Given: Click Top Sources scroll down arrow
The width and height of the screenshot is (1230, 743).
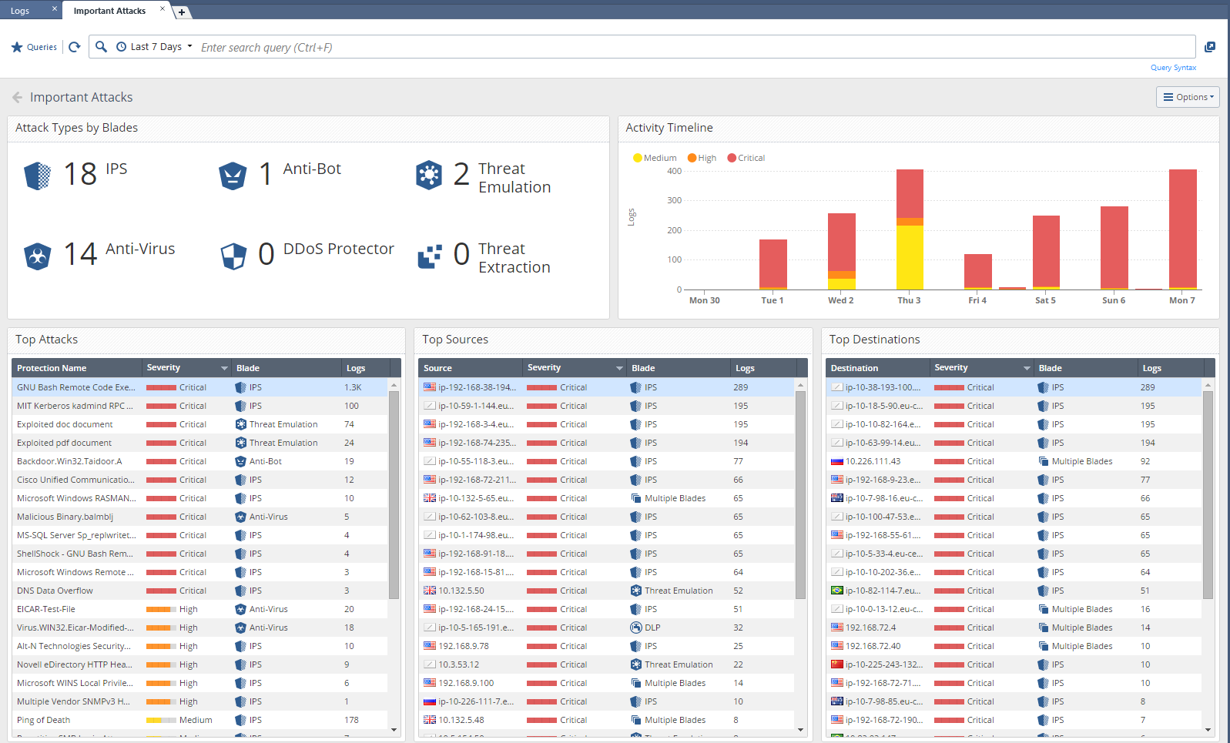Looking at the screenshot, I should click(x=801, y=730).
